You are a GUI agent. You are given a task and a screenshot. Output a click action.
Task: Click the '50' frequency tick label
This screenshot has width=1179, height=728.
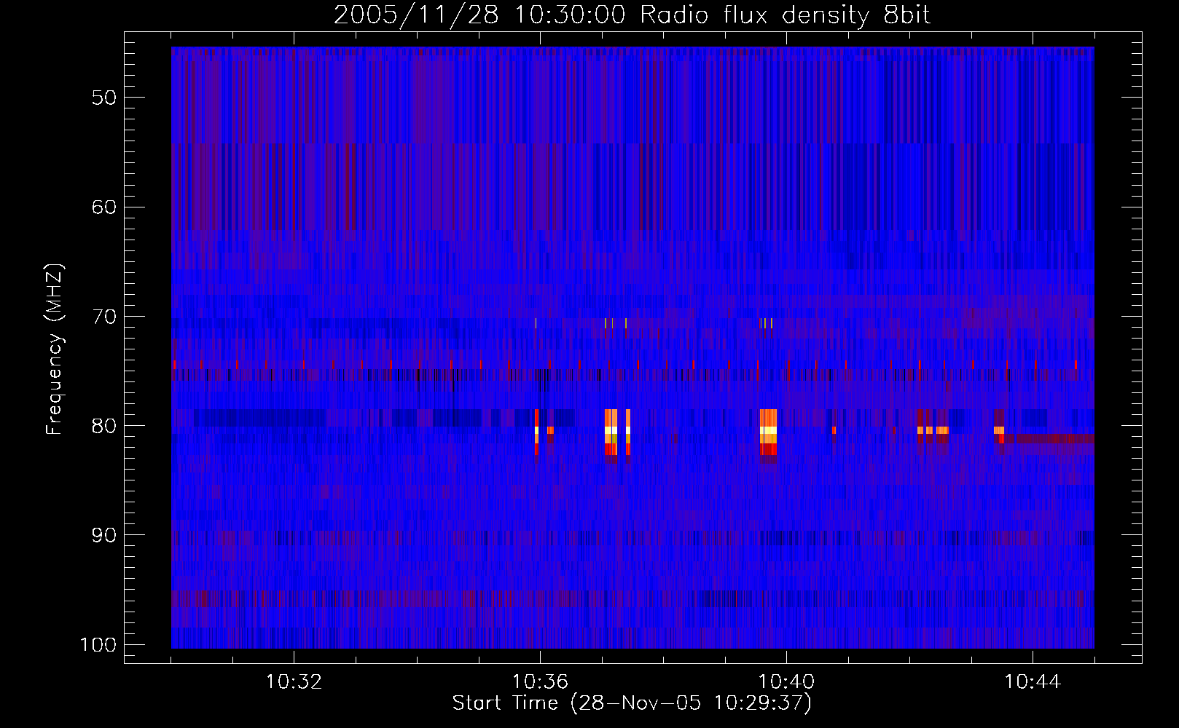point(104,98)
